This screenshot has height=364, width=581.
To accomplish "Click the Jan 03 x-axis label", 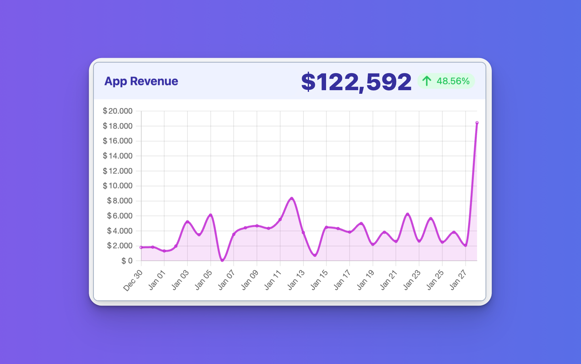I will click(x=180, y=280).
